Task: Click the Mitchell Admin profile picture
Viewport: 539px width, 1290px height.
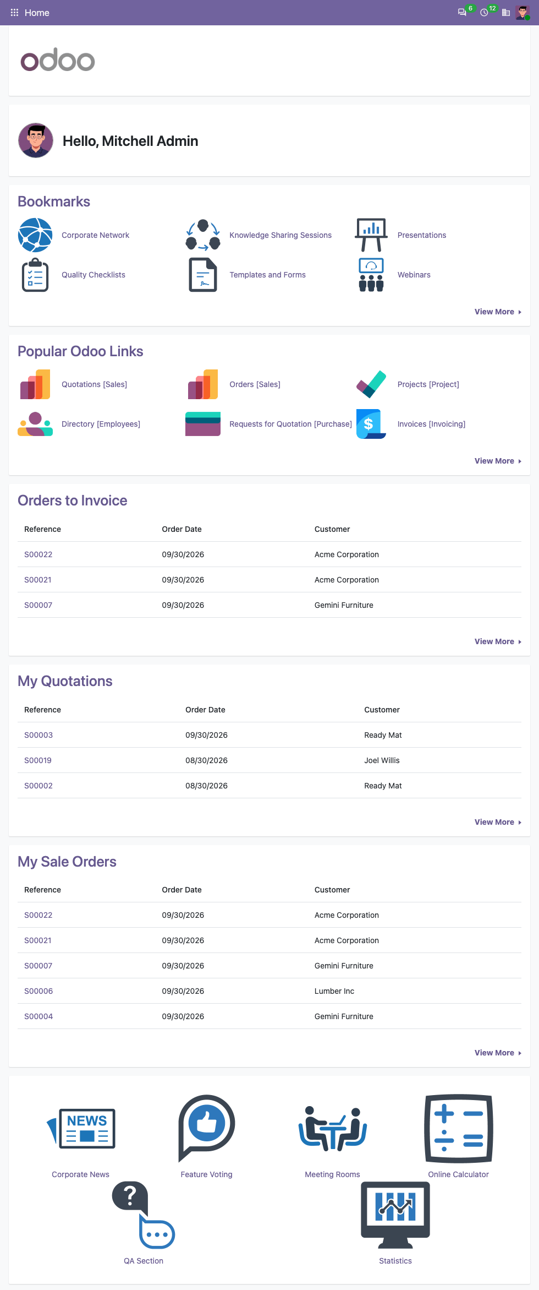Action: point(36,140)
